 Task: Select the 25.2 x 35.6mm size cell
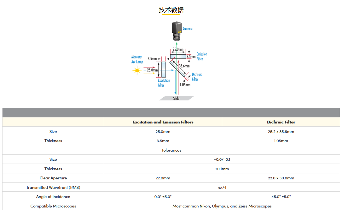pyautogui.click(x=281, y=132)
